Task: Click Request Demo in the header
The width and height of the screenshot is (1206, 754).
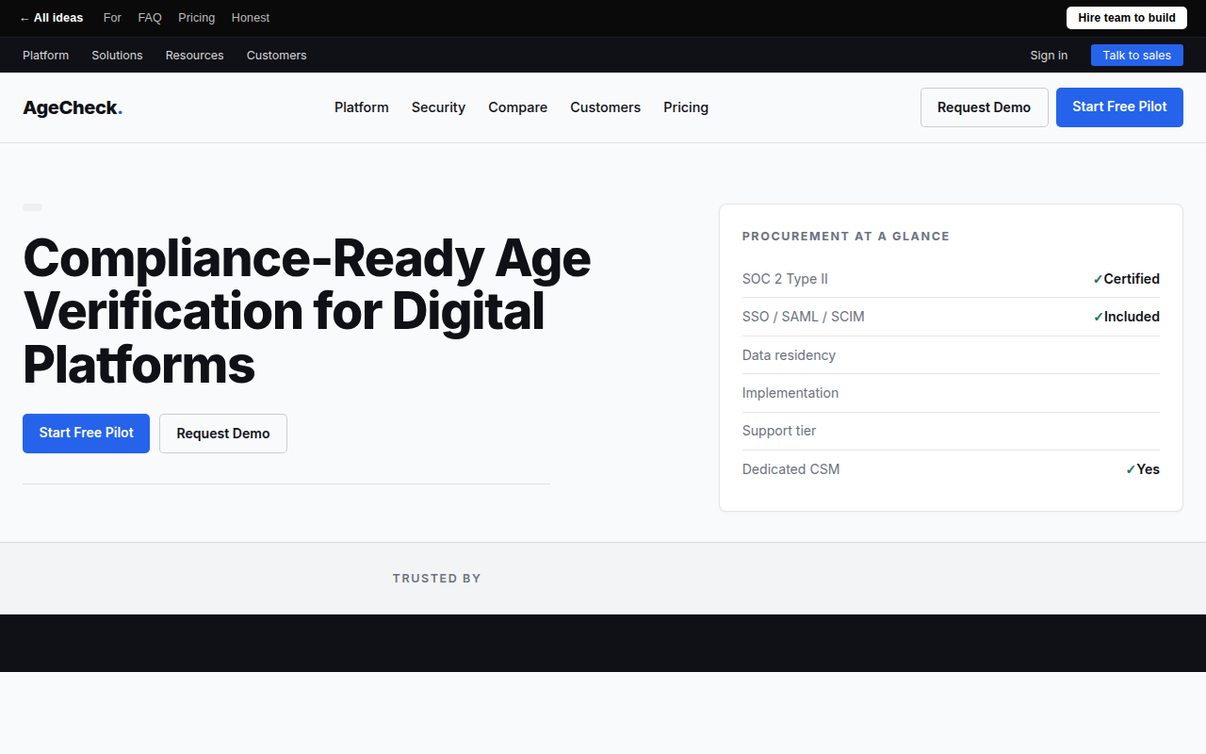Action: pos(985,107)
